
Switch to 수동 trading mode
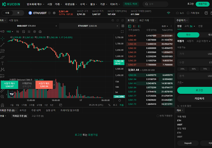coord(7,13)
